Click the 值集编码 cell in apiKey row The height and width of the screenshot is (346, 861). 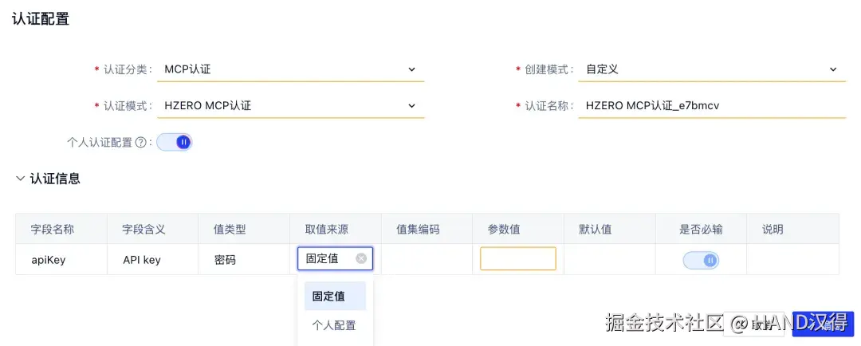[x=427, y=259]
